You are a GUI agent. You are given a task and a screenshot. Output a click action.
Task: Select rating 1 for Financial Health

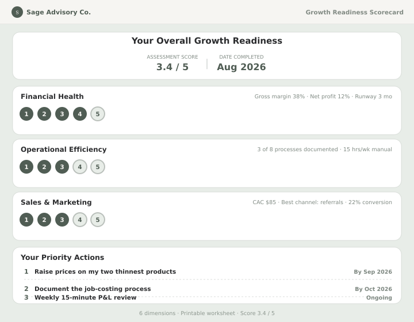click(26, 114)
